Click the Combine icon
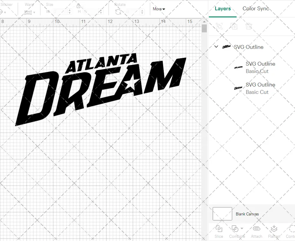 coord(235,228)
